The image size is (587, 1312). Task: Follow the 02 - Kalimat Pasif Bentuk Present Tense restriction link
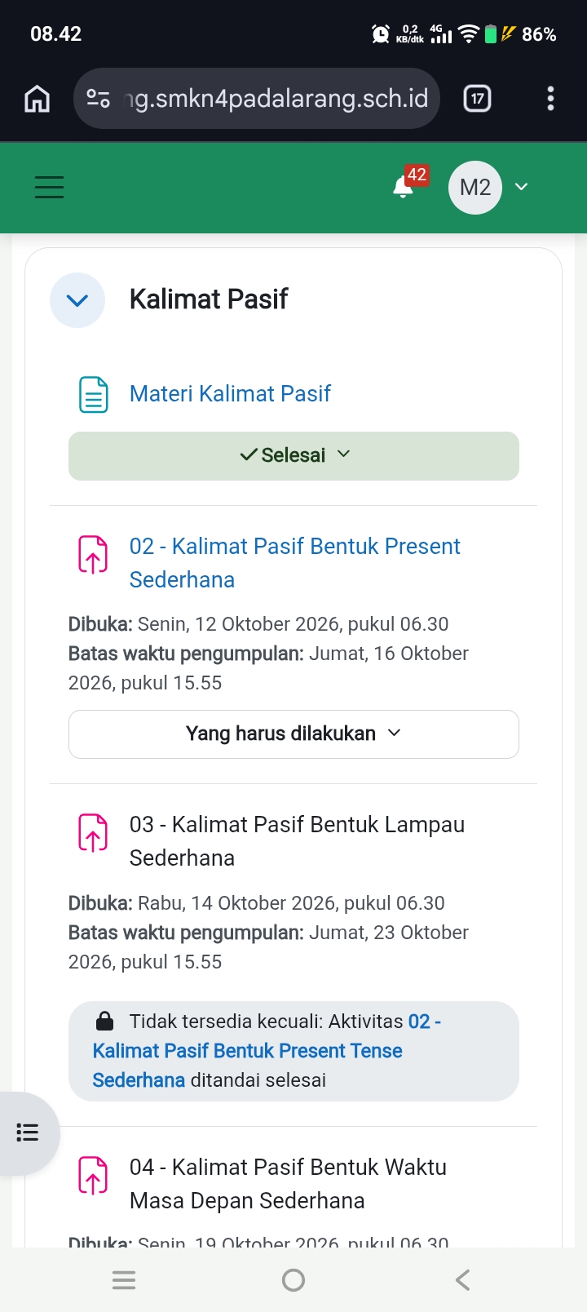click(x=267, y=1051)
